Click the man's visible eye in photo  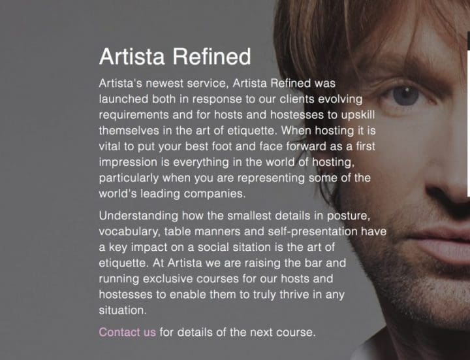(406, 95)
